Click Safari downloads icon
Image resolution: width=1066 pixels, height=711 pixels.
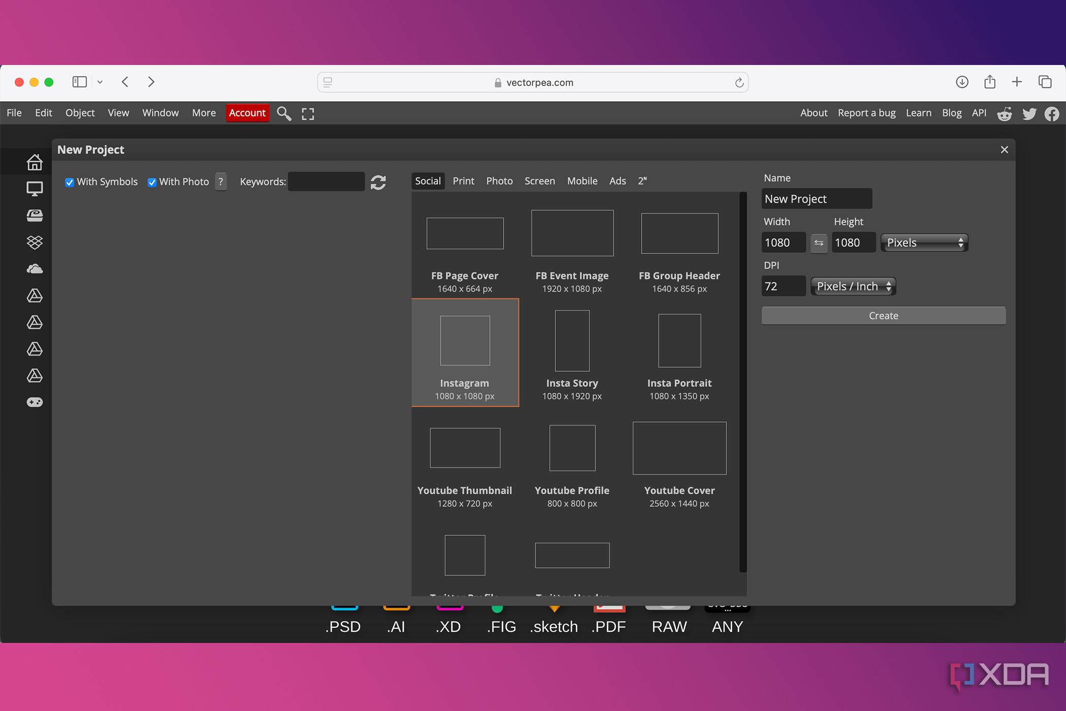click(962, 82)
